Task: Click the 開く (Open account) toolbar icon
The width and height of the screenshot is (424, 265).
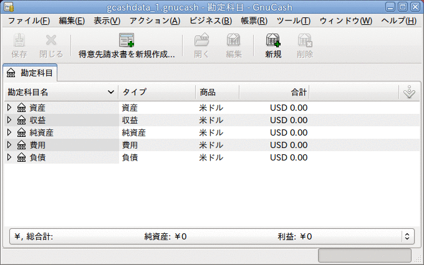Action: point(202,40)
